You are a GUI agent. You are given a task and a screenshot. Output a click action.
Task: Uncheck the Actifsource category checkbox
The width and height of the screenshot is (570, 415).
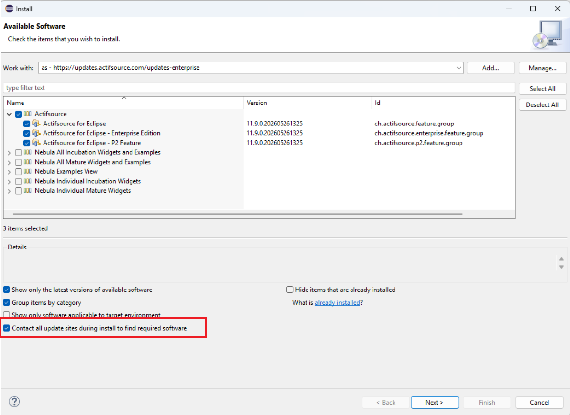pyautogui.click(x=18, y=114)
